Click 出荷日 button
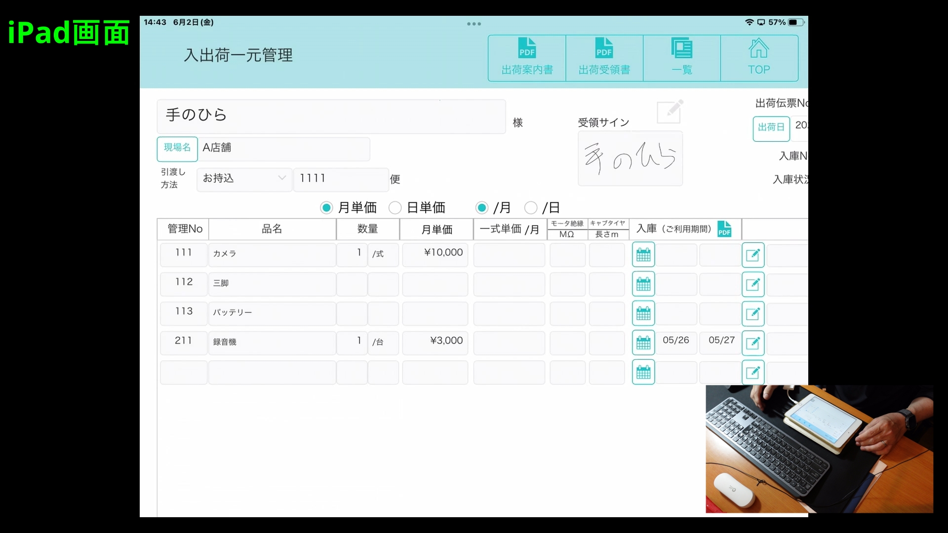Image resolution: width=948 pixels, height=533 pixels. pyautogui.click(x=771, y=128)
